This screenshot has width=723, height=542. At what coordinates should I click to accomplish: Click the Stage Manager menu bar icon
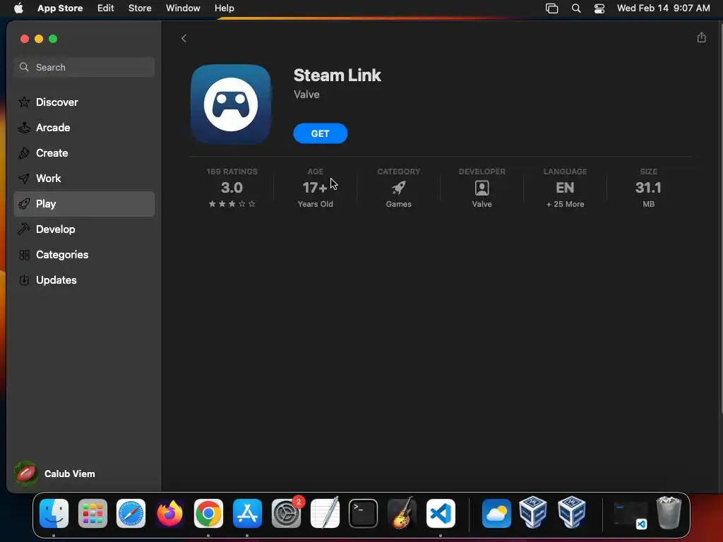click(551, 8)
